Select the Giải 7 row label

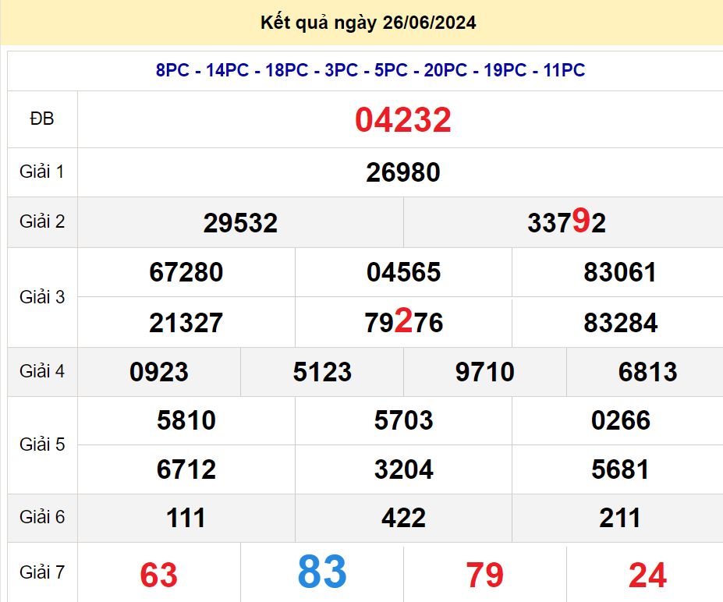click(42, 573)
